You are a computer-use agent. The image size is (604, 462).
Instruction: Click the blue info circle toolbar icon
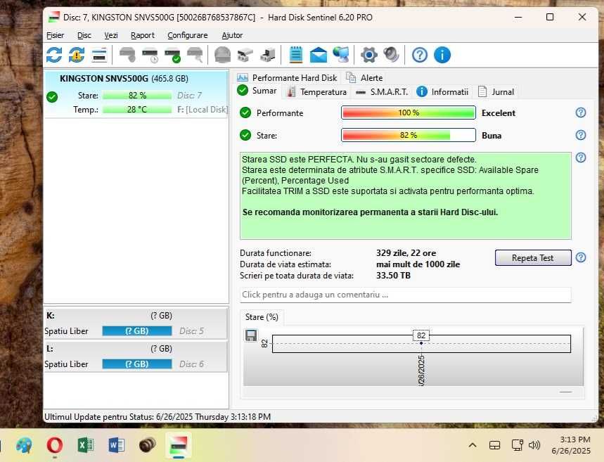point(442,55)
